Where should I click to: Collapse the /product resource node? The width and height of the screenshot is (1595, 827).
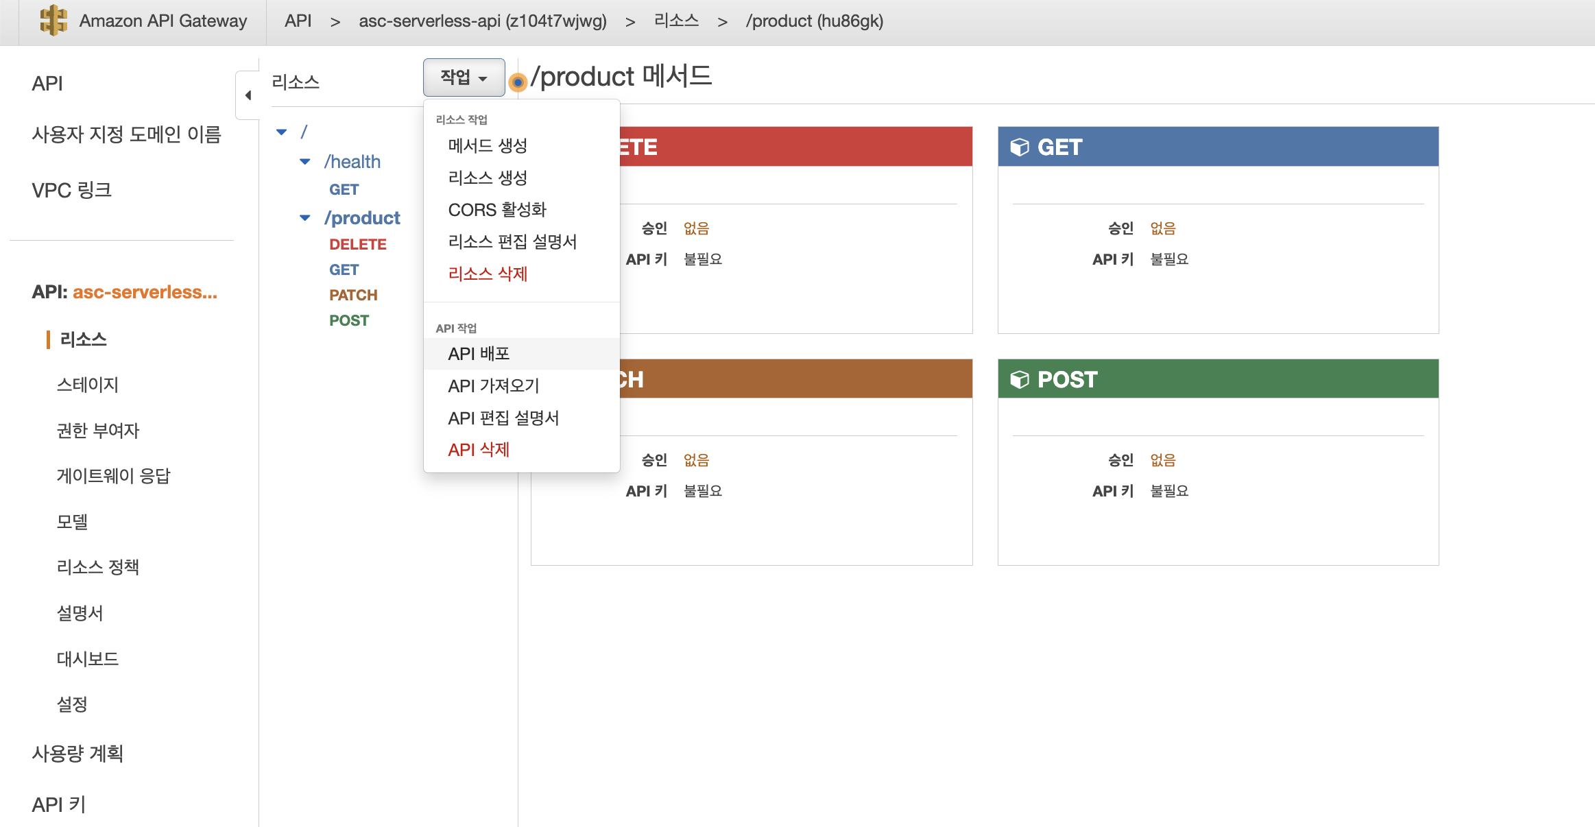coord(305,218)
